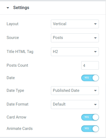Click the Layout dropdown caret icon
This screenshot has width=106, height=138.
tap(95, 24)
